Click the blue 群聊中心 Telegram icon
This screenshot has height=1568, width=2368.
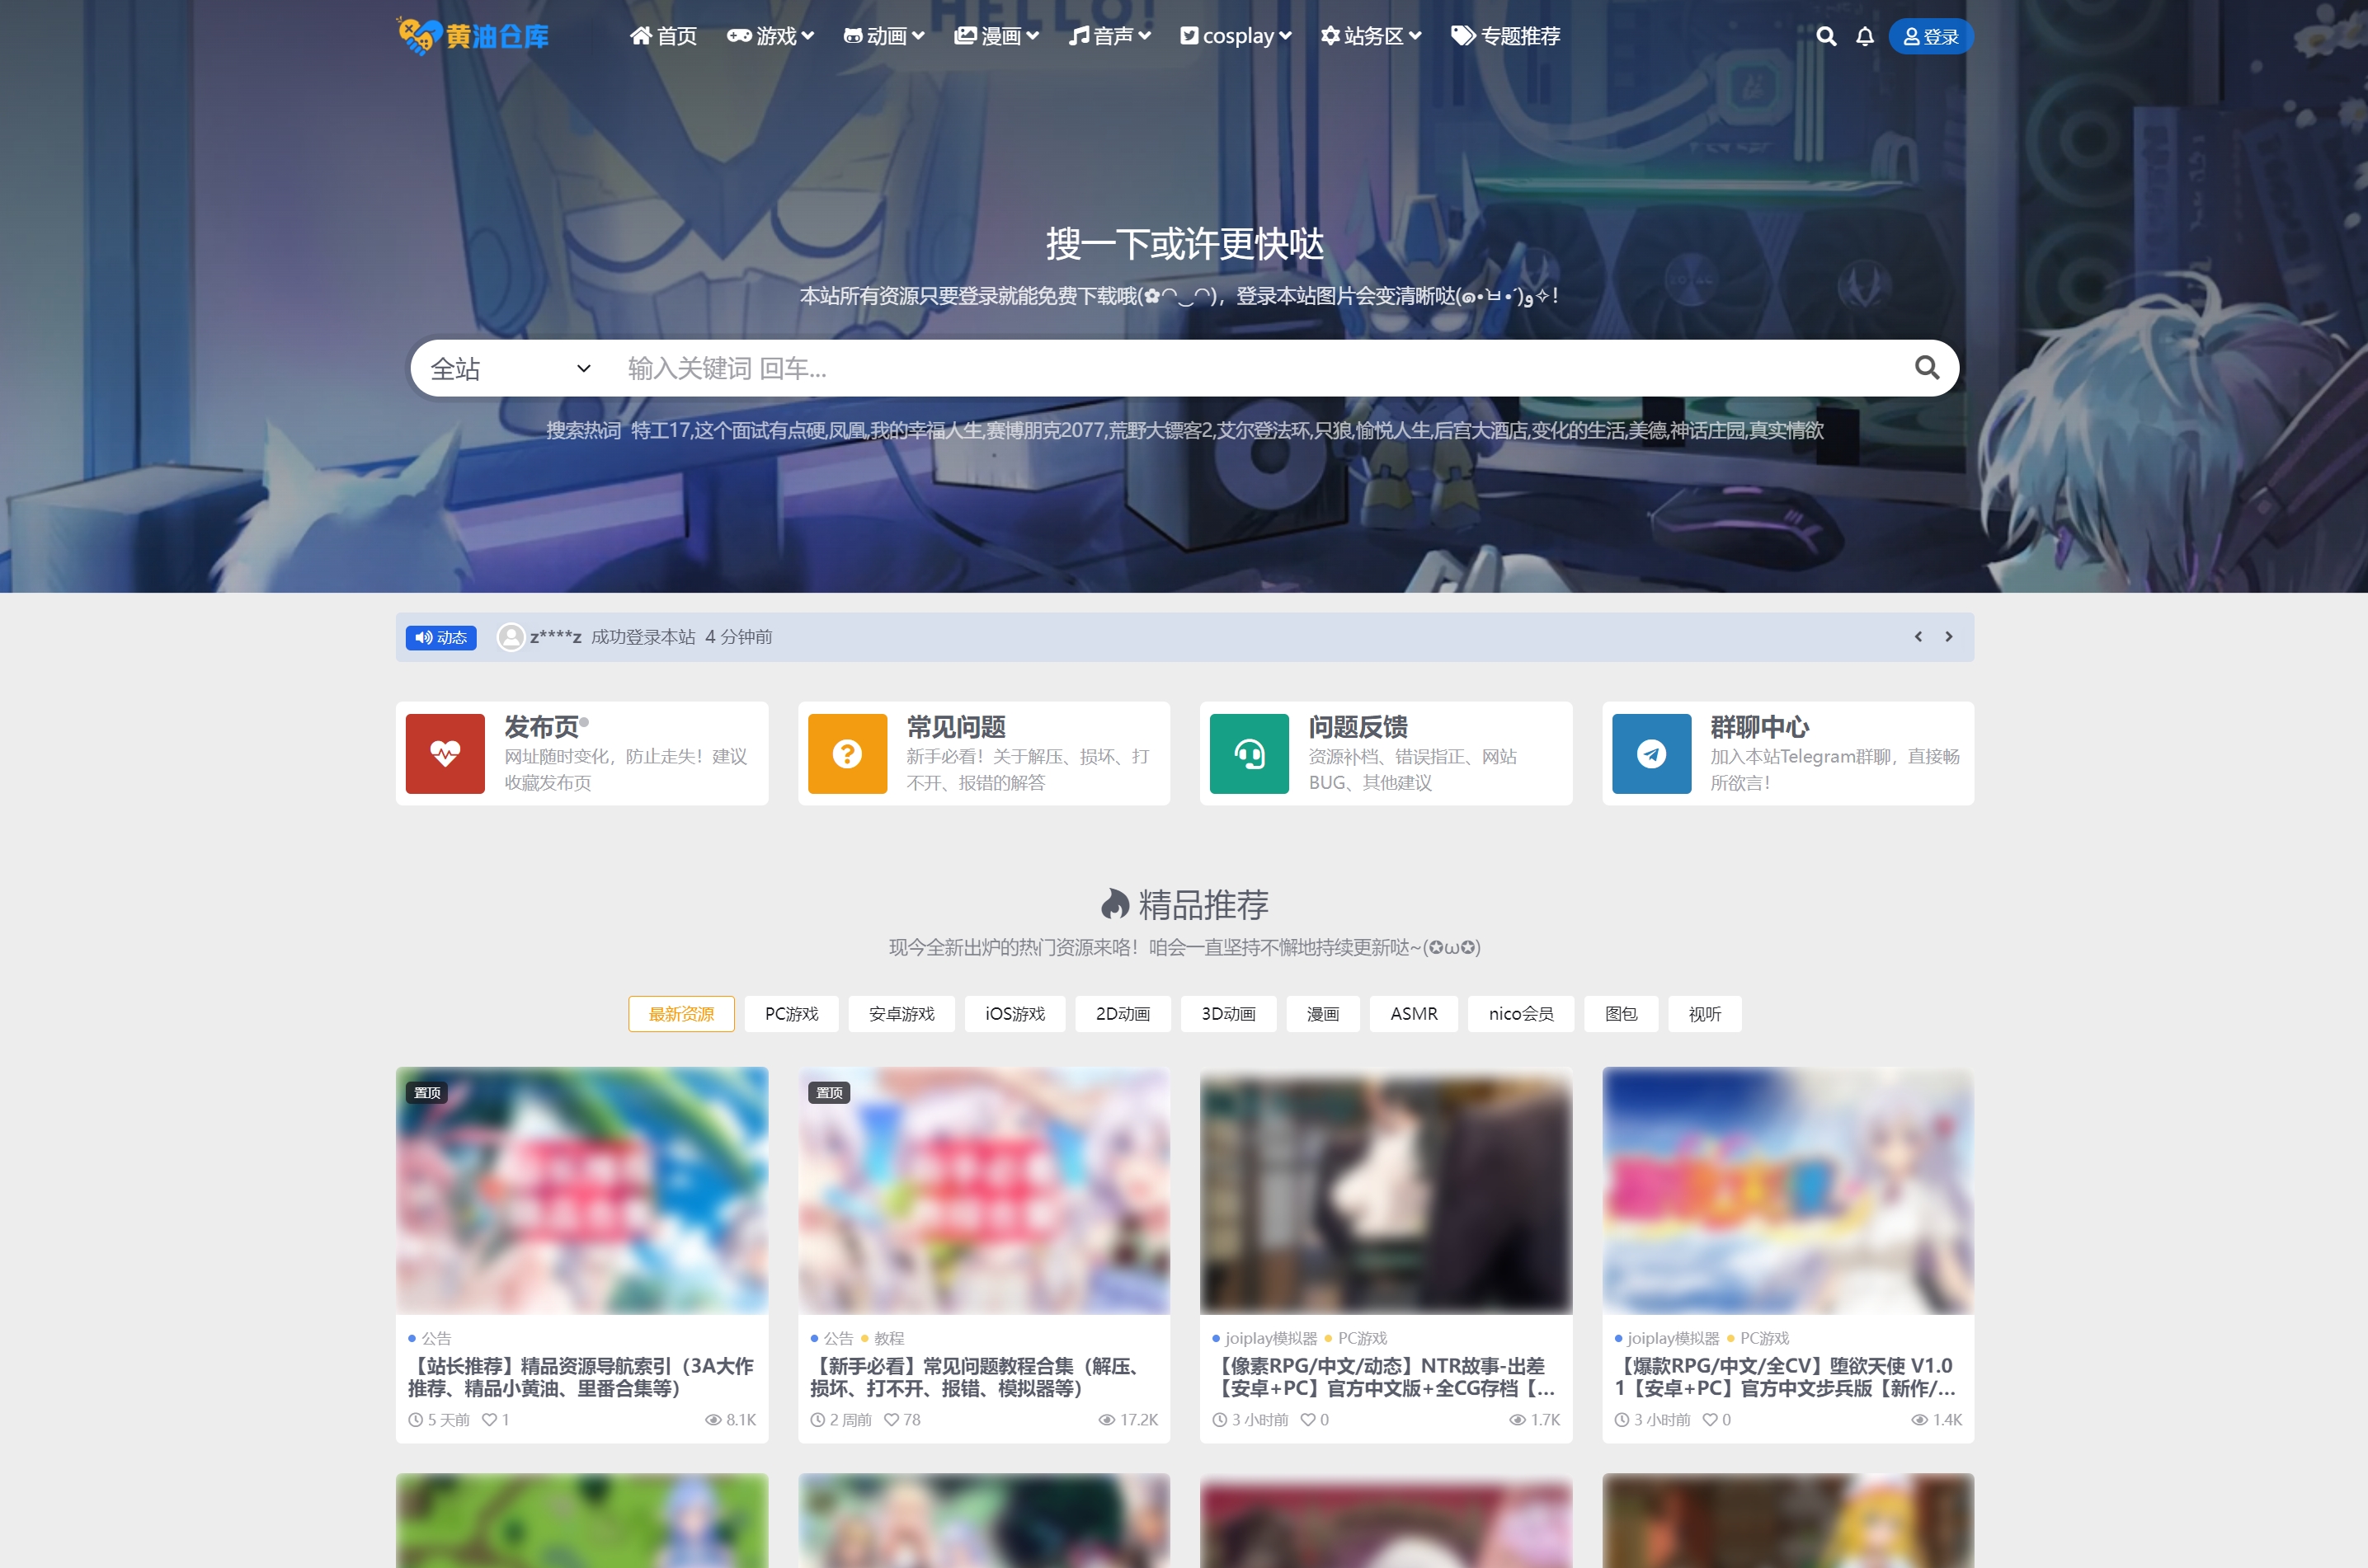pos(1652,753)
